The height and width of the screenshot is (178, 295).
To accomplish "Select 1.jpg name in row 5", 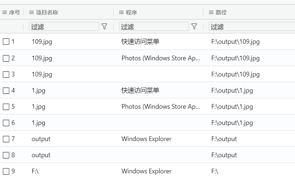I will click(x=38, y=107).
